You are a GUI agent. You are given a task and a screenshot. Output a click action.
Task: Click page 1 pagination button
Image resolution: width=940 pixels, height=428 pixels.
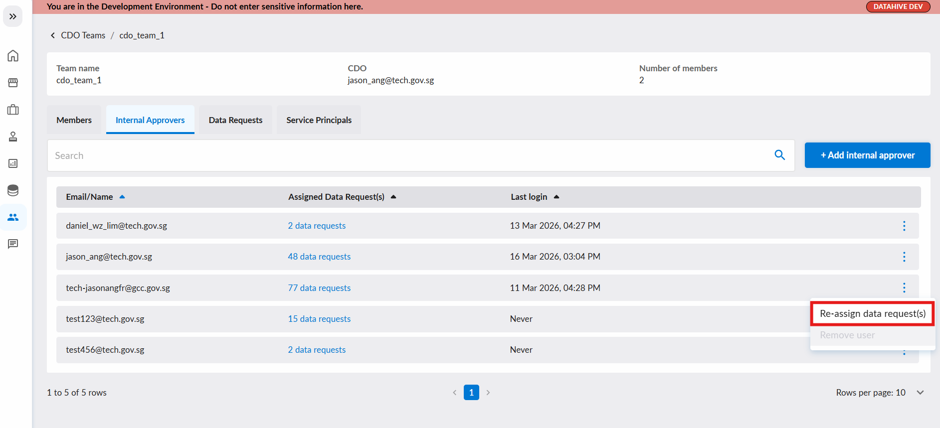471,393
